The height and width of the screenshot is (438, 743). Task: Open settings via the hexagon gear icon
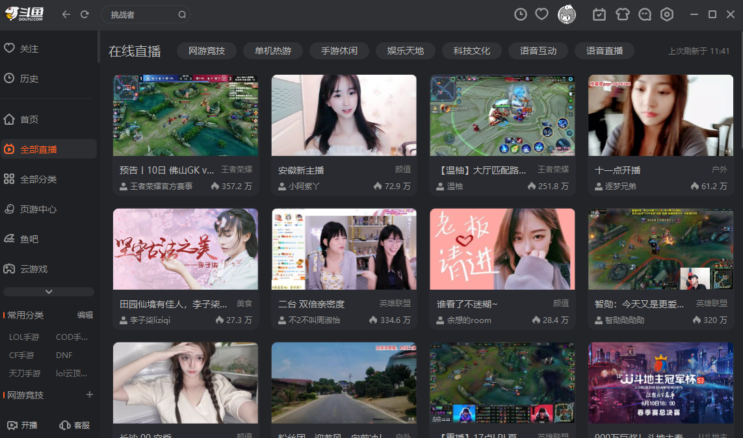tap(667, 14)
